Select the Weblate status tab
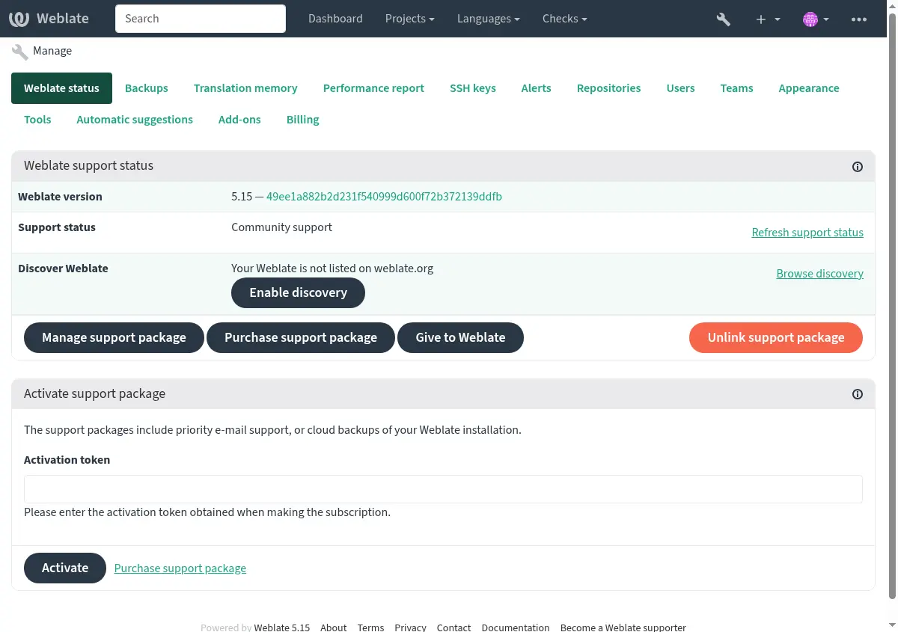Screen dimensions: 898x632 [61, 88]
